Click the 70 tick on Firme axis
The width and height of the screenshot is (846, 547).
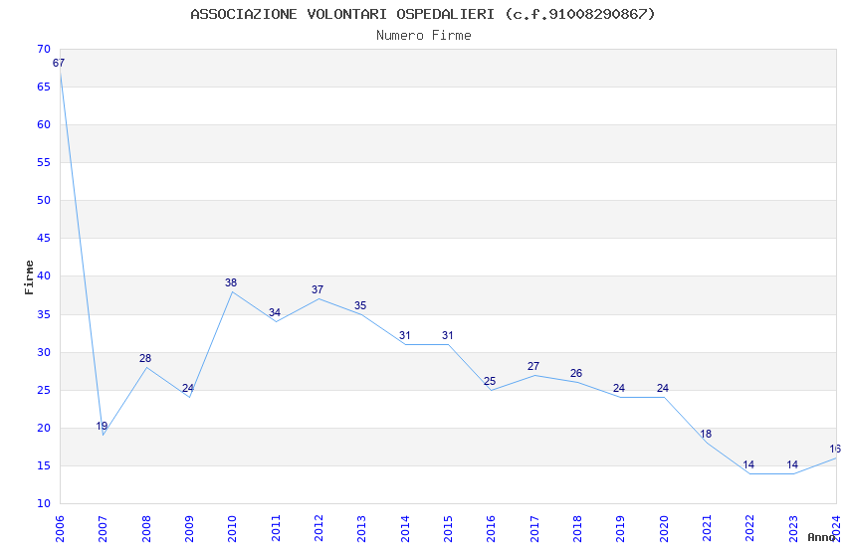click(x=44, y=49)
